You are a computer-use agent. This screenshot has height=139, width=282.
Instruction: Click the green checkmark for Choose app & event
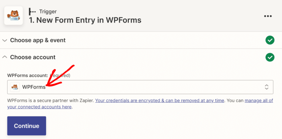point(270,40)
